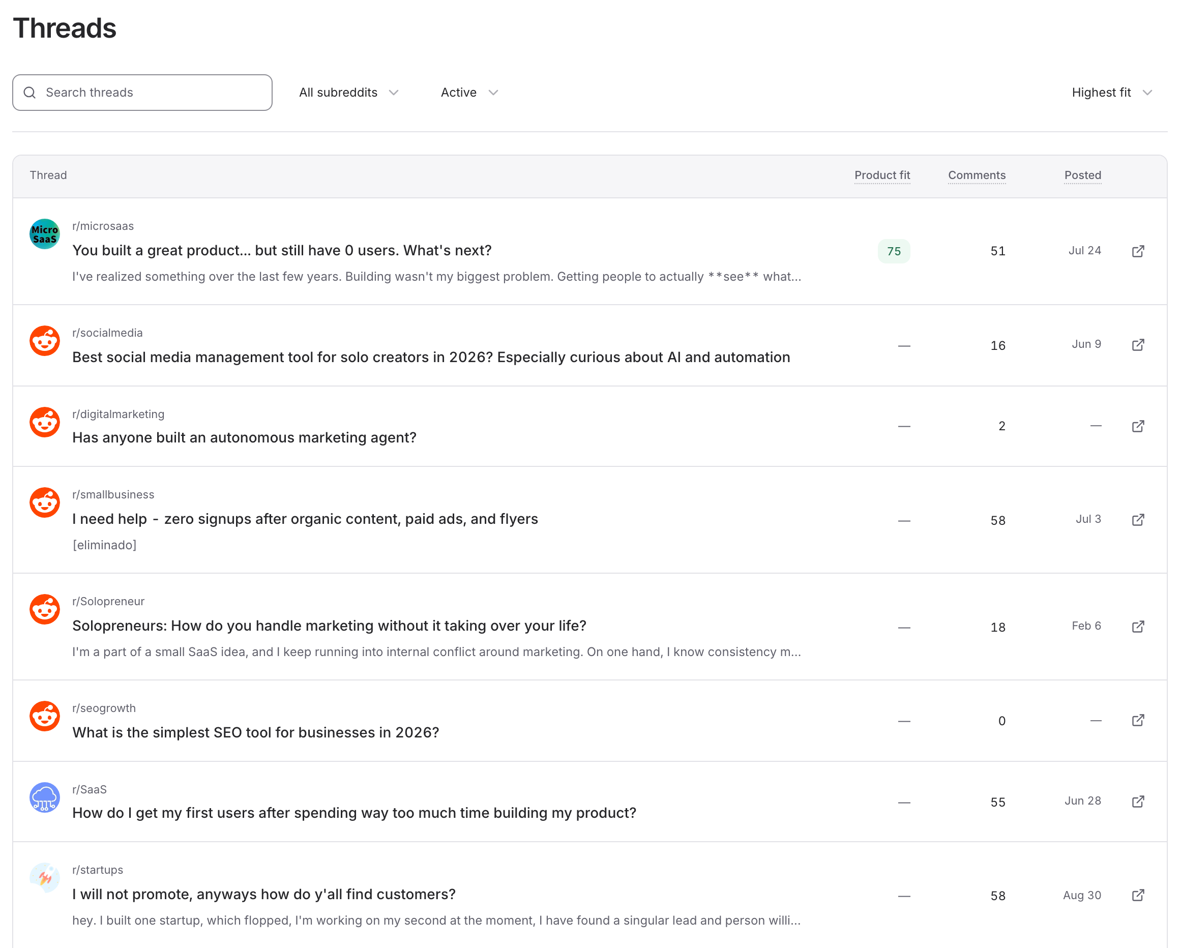The height and width of the screenshot is (948, 1180).
Task: Click the r/Solopreneur Reddit avatar
Action: point(44,609)
